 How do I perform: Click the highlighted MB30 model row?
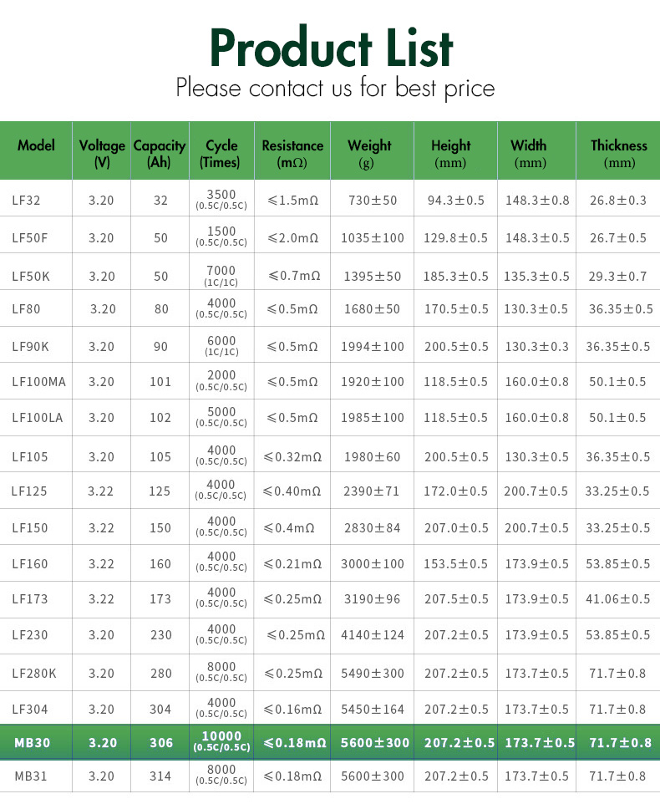click(x=330, y=742)
